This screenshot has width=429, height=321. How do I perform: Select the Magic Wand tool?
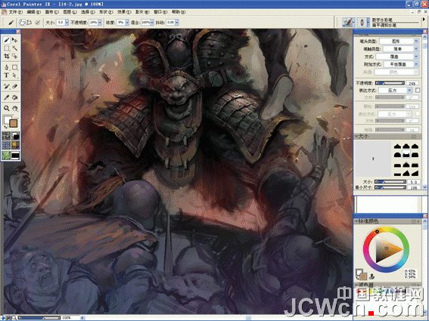(15, 48)
